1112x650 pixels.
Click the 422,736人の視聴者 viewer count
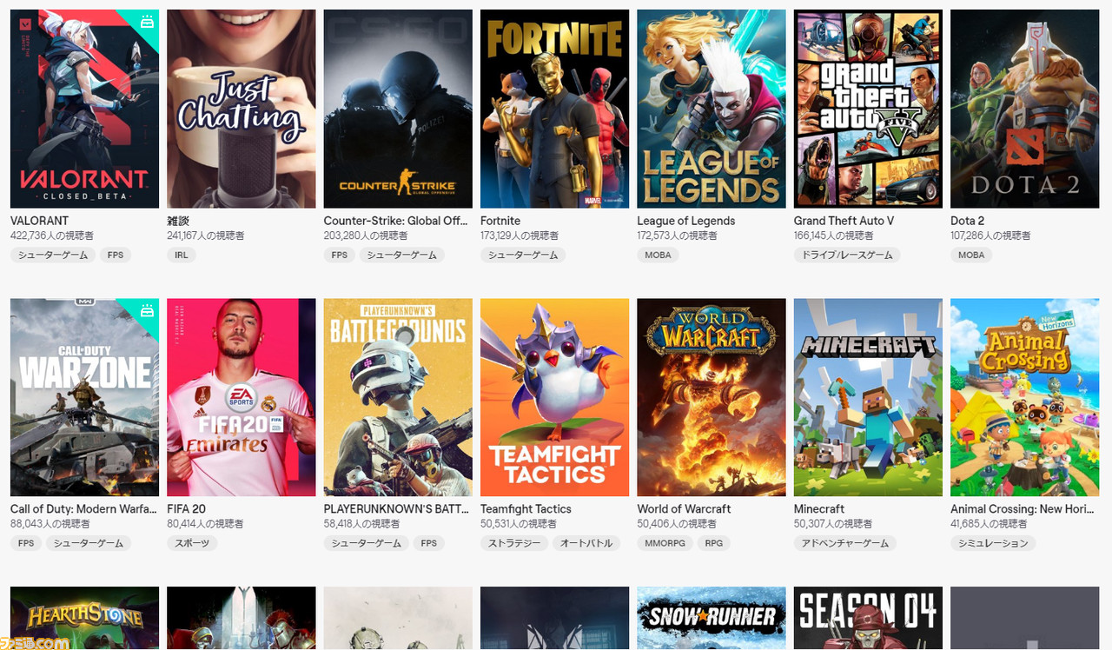click(x=52, y=236)
